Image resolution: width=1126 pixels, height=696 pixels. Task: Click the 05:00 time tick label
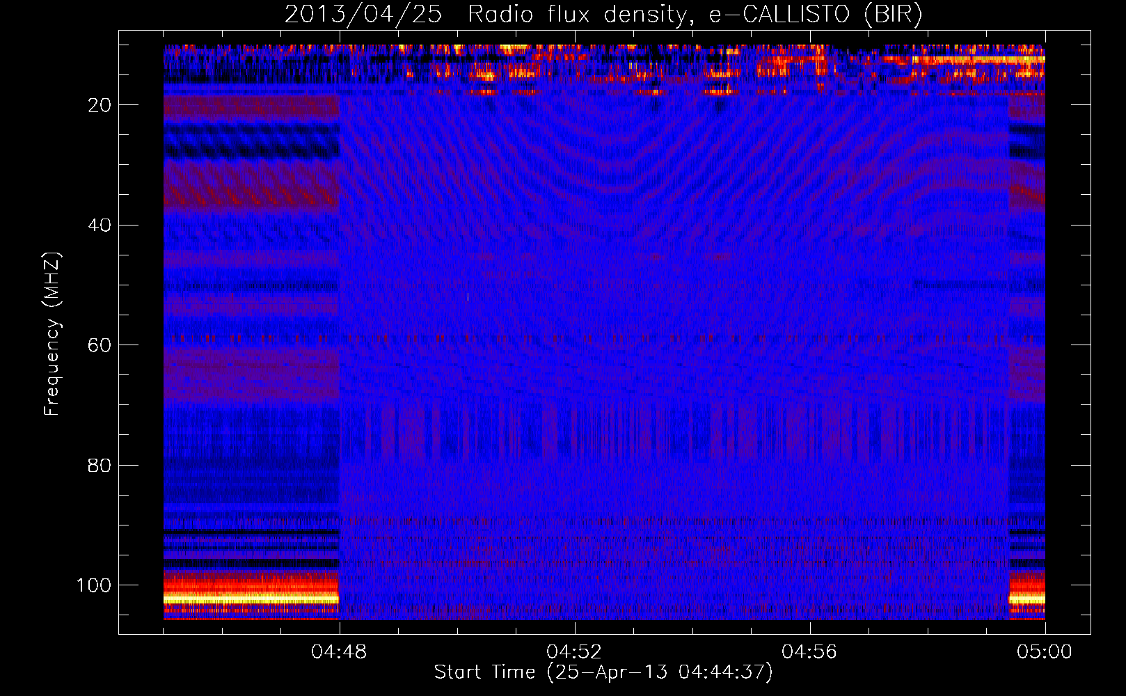point(1045,652)
